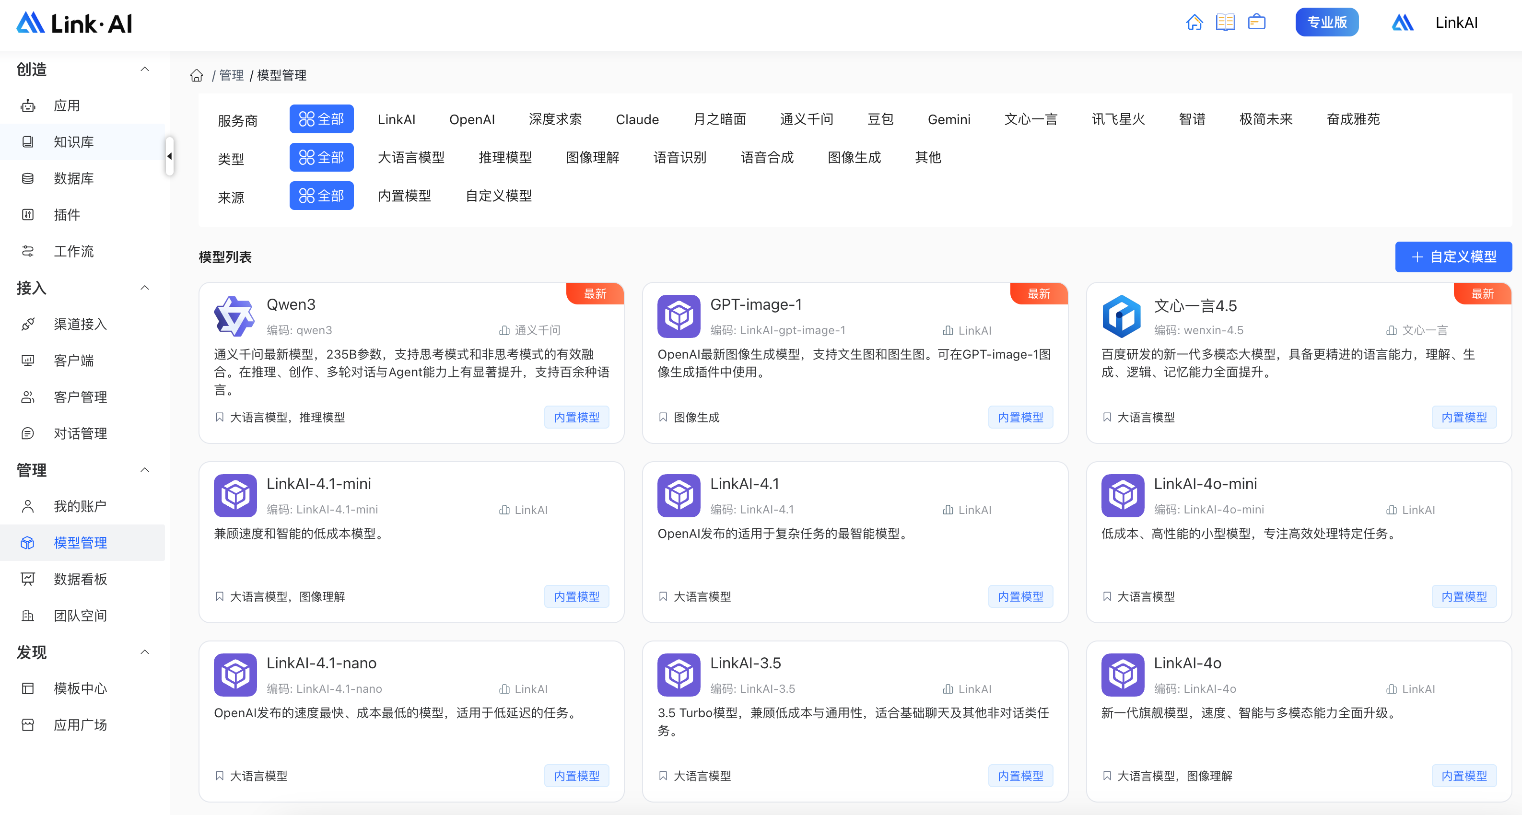Filter provider by Claude
Image resolution: width=1522 pixels, height=815 pixels.
pyautogui.click(x=637, y=119)
